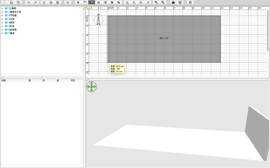Screen dimensions: 270x168
Task: Click the Cut scissors icon
Action: (44, 2)
